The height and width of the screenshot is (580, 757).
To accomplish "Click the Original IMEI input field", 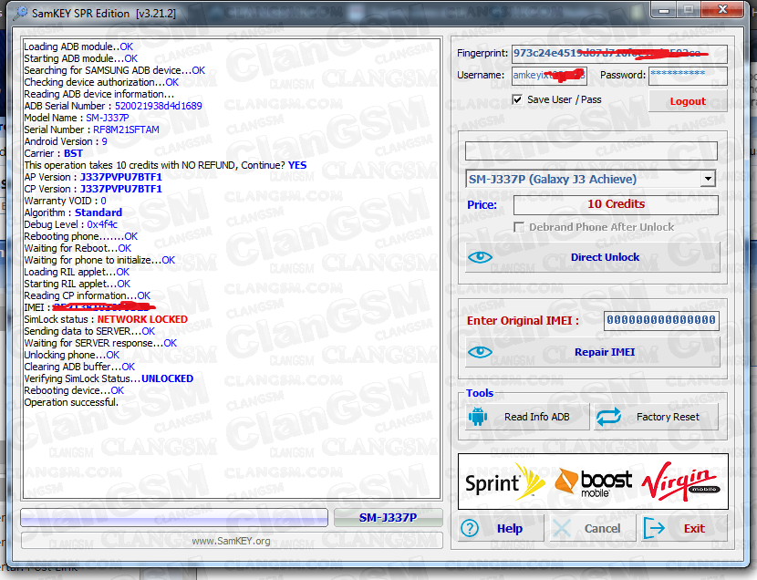I will tap(661, 320).
